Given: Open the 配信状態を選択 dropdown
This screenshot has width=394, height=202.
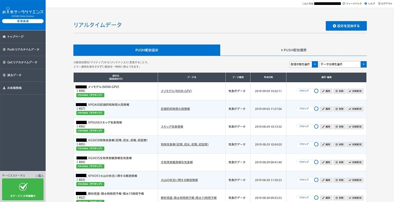Looking at the screenshot, I should pos(303,64).
